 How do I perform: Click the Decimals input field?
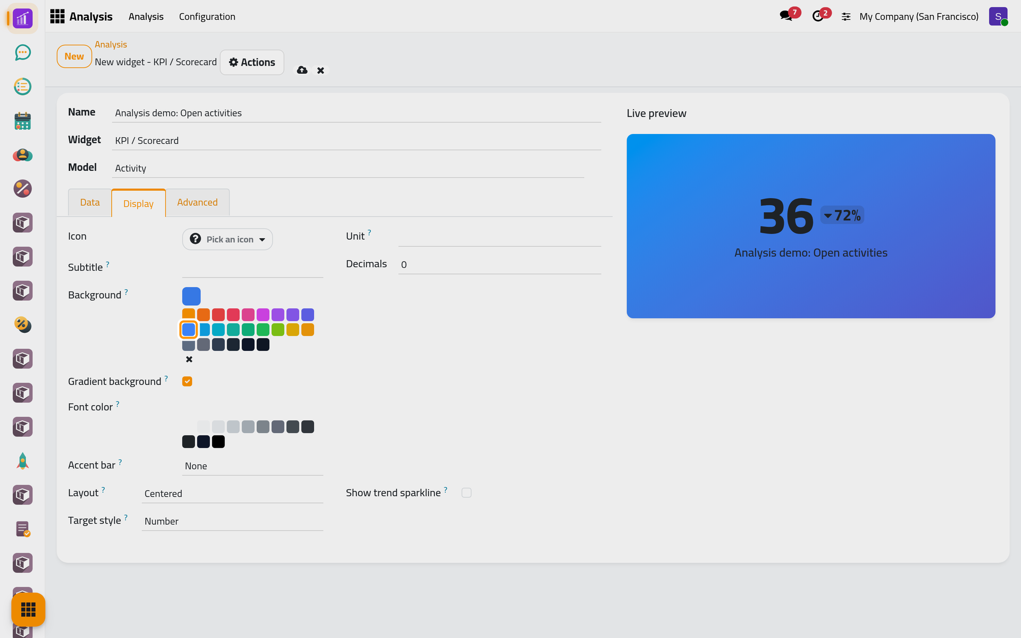(500, 265)
